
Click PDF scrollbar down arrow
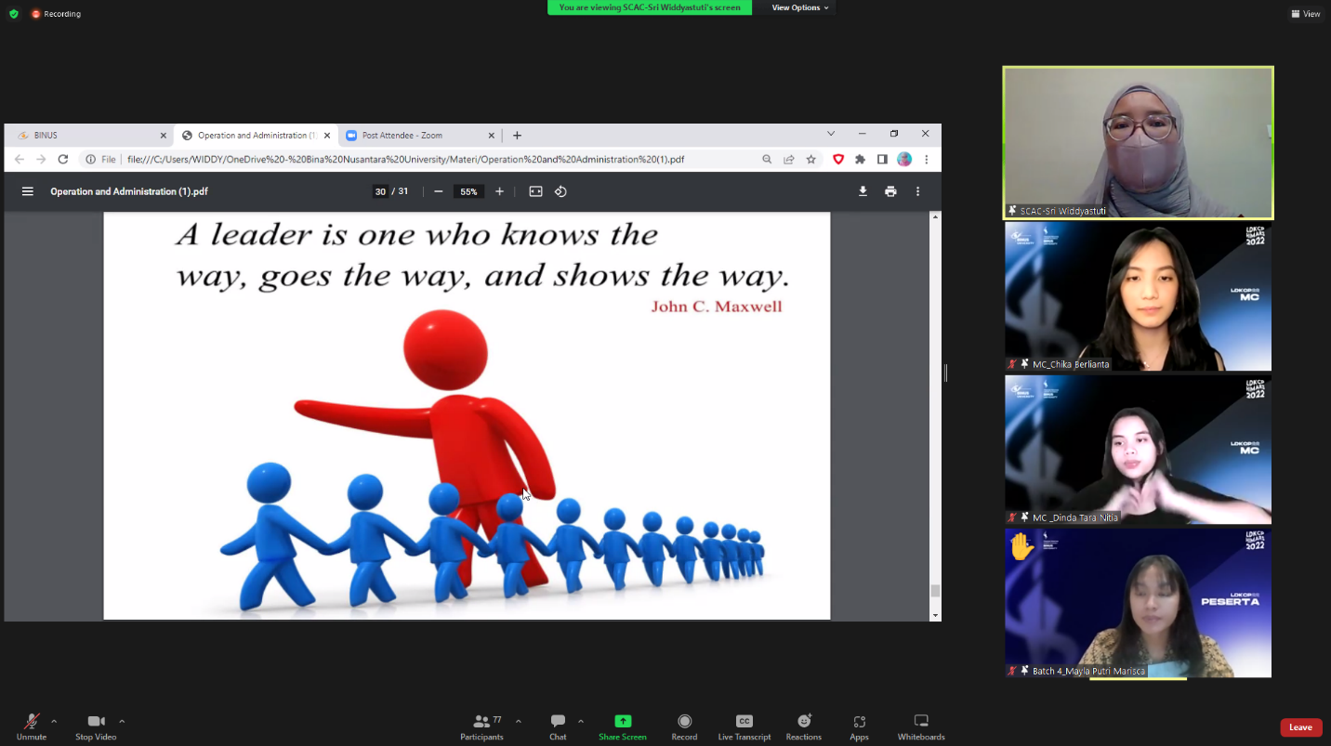coord(935,615)
